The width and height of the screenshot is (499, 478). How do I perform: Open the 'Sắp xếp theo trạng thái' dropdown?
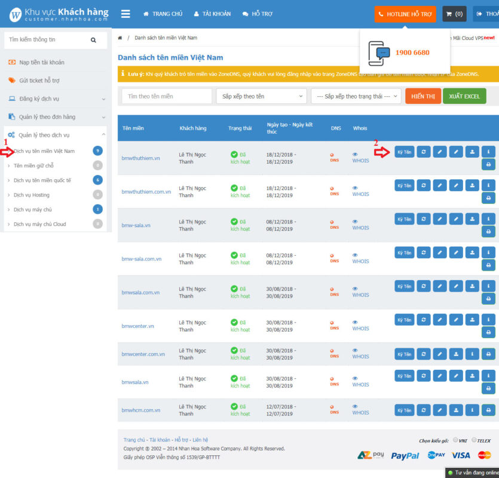point(356,96)
